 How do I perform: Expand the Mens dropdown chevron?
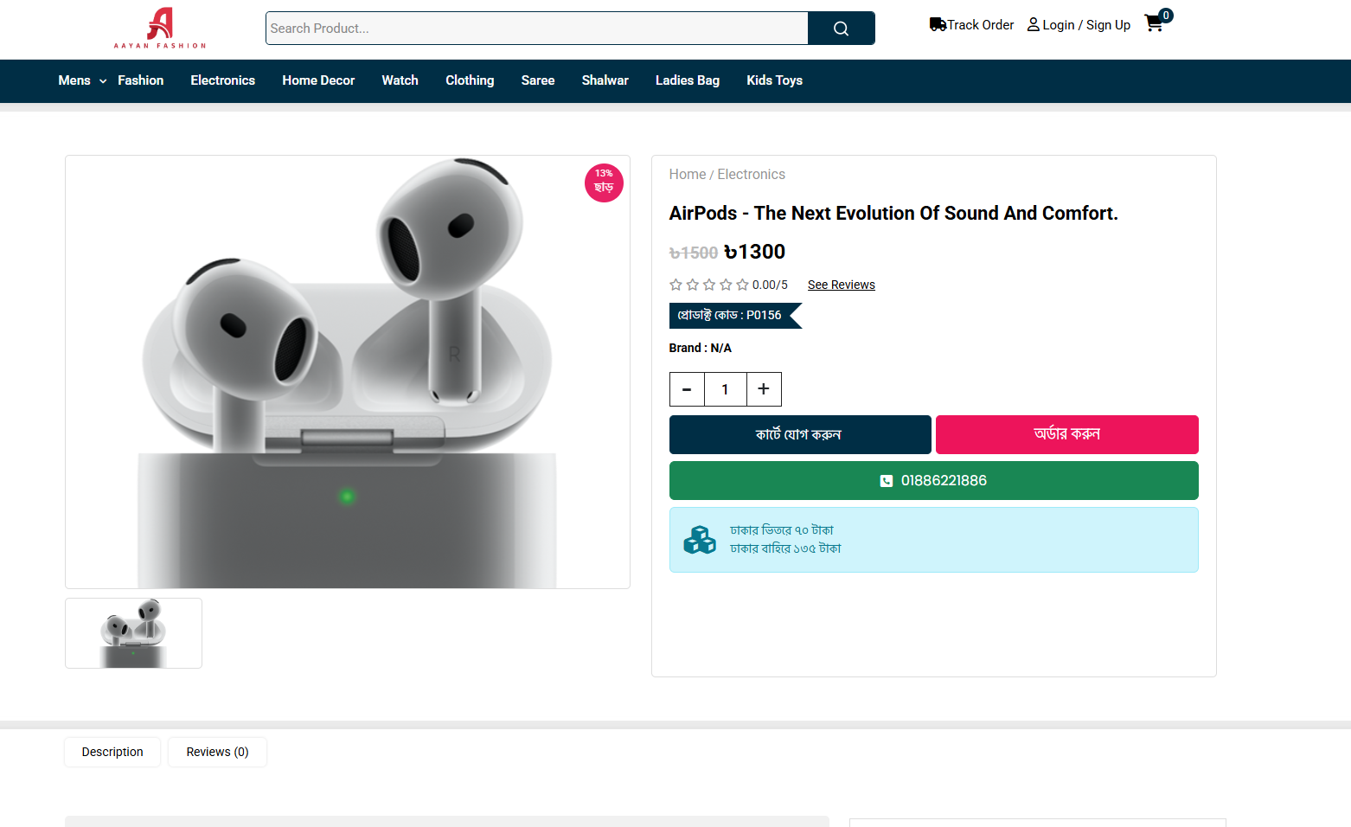point(103,81)
